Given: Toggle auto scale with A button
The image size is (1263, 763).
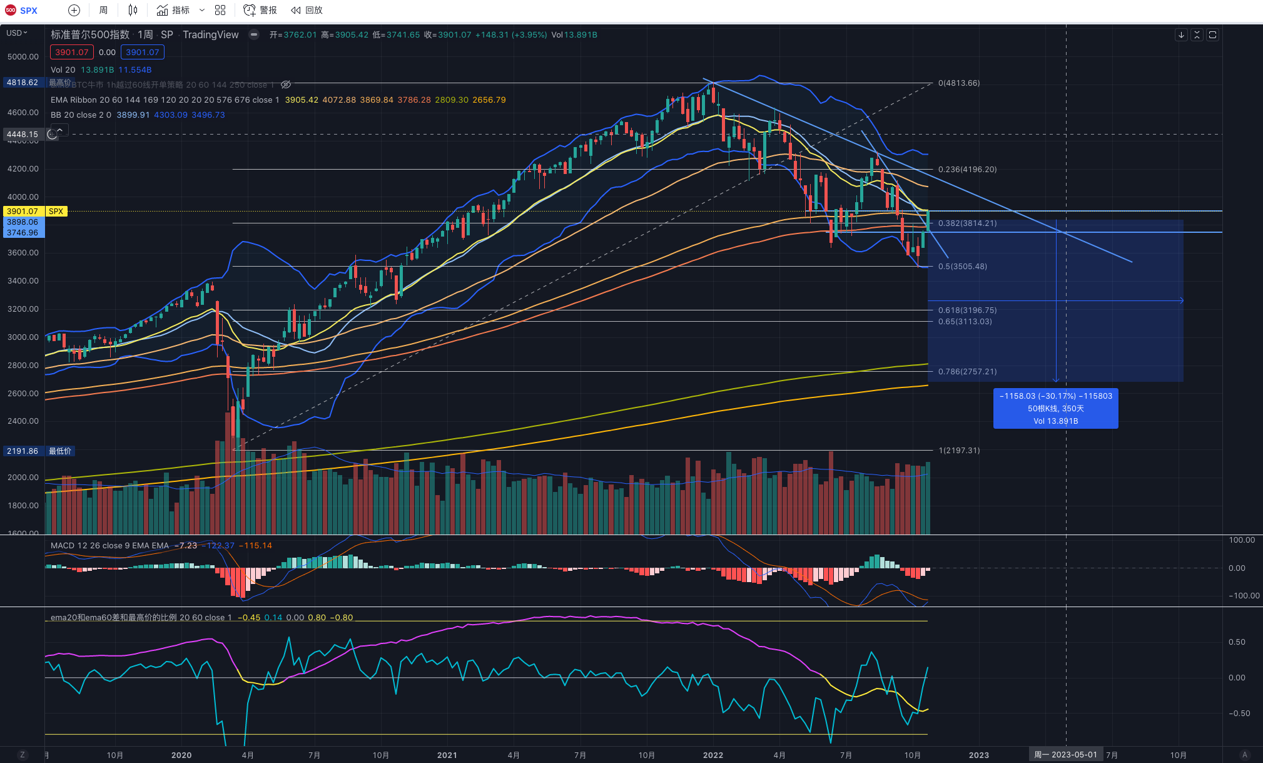Looking at the screenshot, I should [1245, 755].
